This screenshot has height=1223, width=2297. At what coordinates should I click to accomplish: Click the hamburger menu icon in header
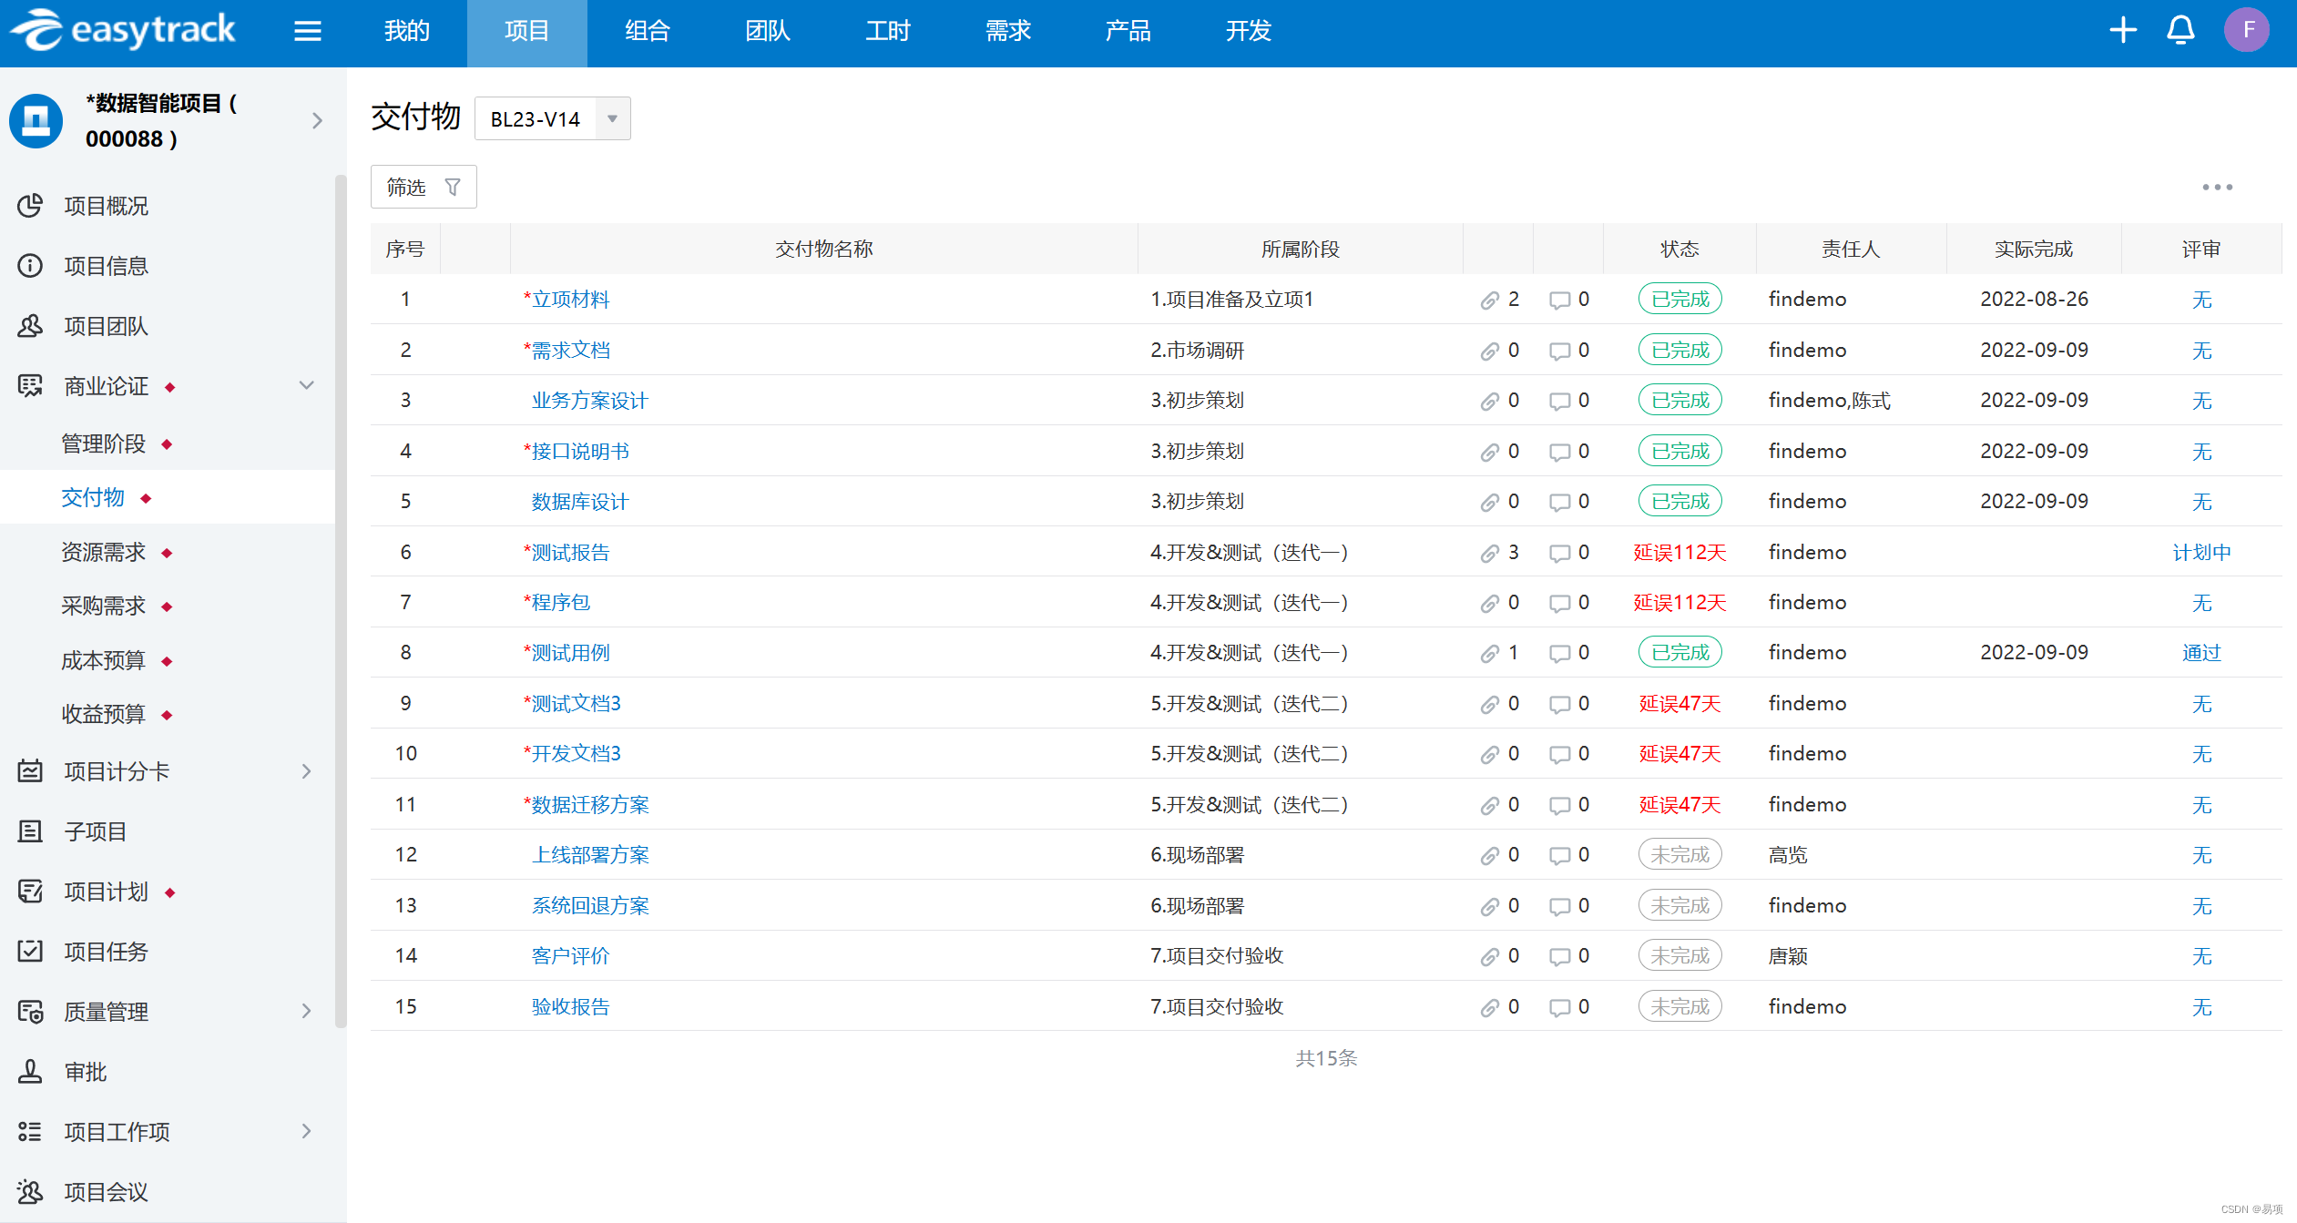click(307, 31)
